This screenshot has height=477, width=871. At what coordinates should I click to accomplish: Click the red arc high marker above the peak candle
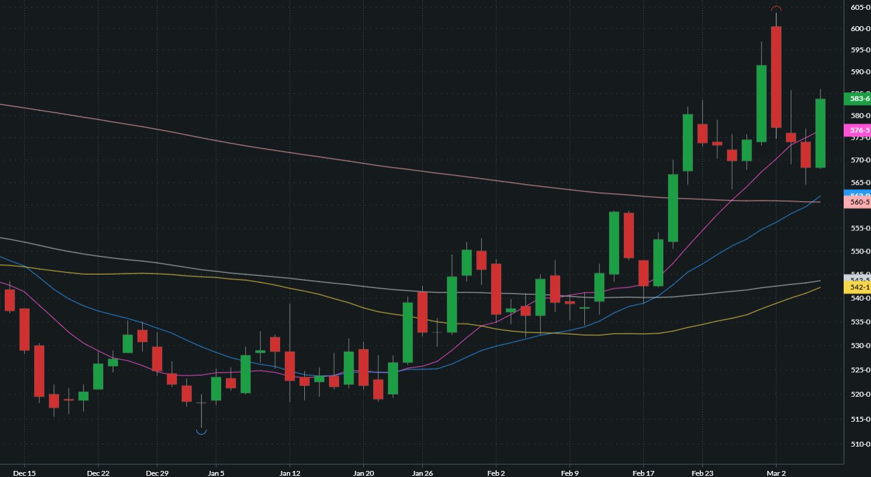point(776,9)
